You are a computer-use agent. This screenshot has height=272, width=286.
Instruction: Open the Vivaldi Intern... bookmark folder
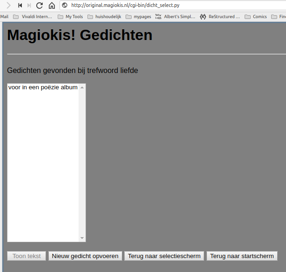pyautogui.click(x=33, y=17)
